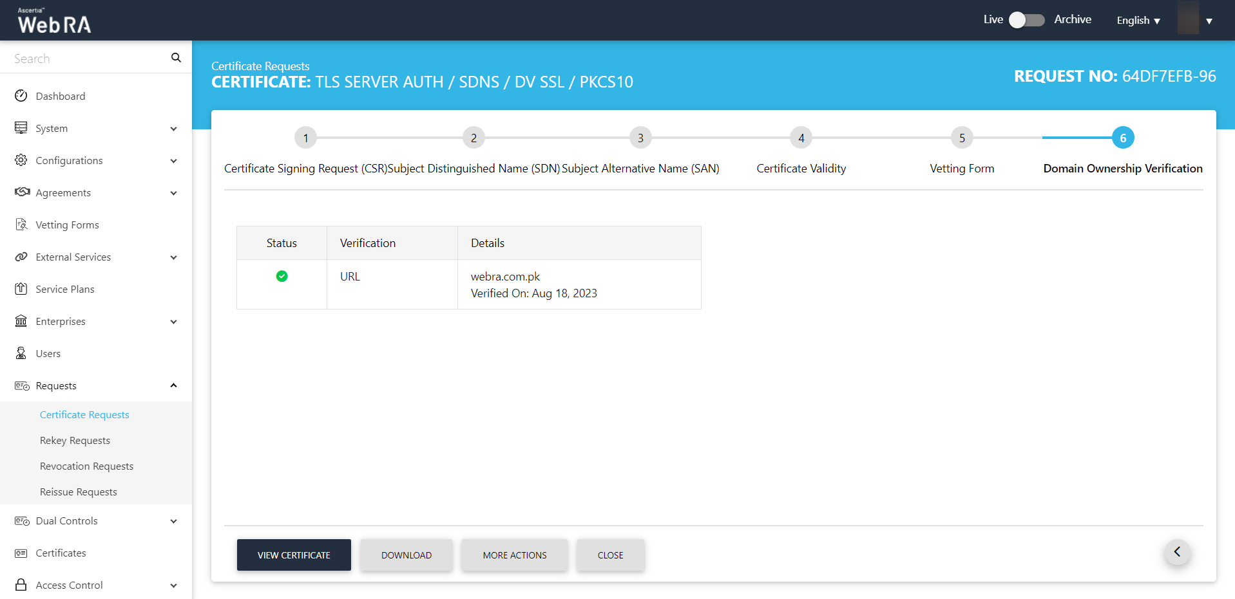
Task: Select step 6 Domain Ownership Verification
Action: click(x=1123, y=138)
